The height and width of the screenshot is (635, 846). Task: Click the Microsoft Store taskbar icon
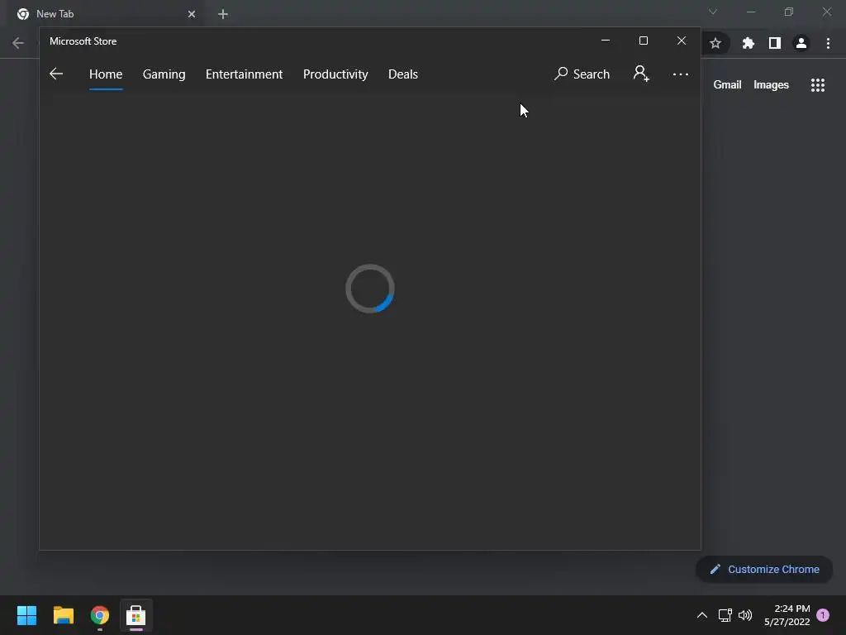click(x=136, y=615)
